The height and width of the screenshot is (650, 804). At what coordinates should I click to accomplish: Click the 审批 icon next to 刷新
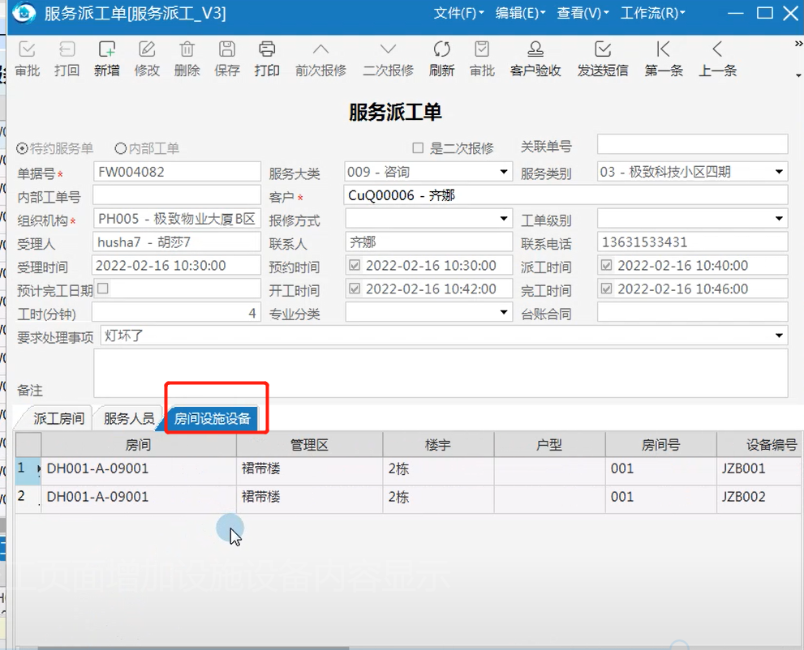481,49
